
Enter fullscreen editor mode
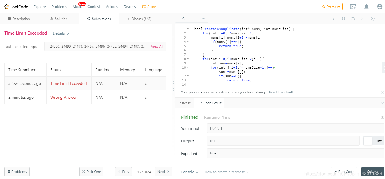pos(382,19)
